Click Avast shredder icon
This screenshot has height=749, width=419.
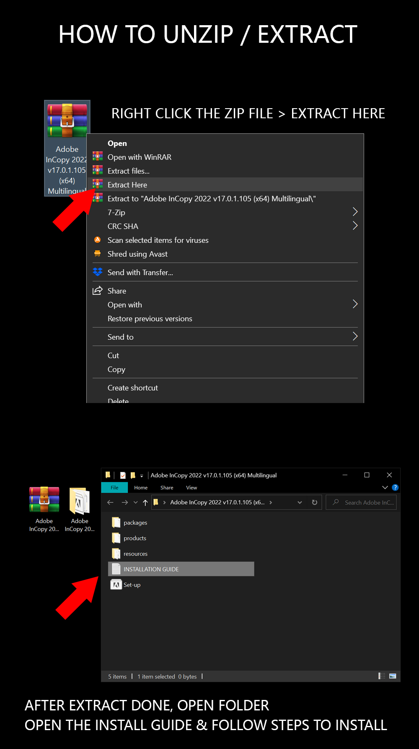click(98, 253)
